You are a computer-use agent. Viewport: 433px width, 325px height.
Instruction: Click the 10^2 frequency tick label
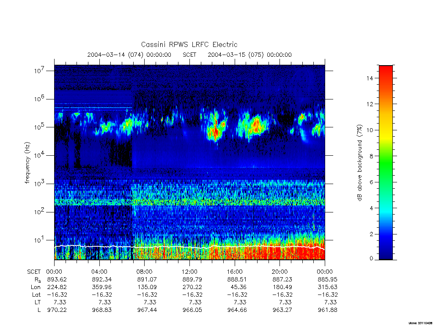[39, 212]
